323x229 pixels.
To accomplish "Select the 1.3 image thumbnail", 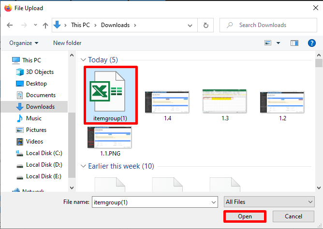I will pos(224,101).
